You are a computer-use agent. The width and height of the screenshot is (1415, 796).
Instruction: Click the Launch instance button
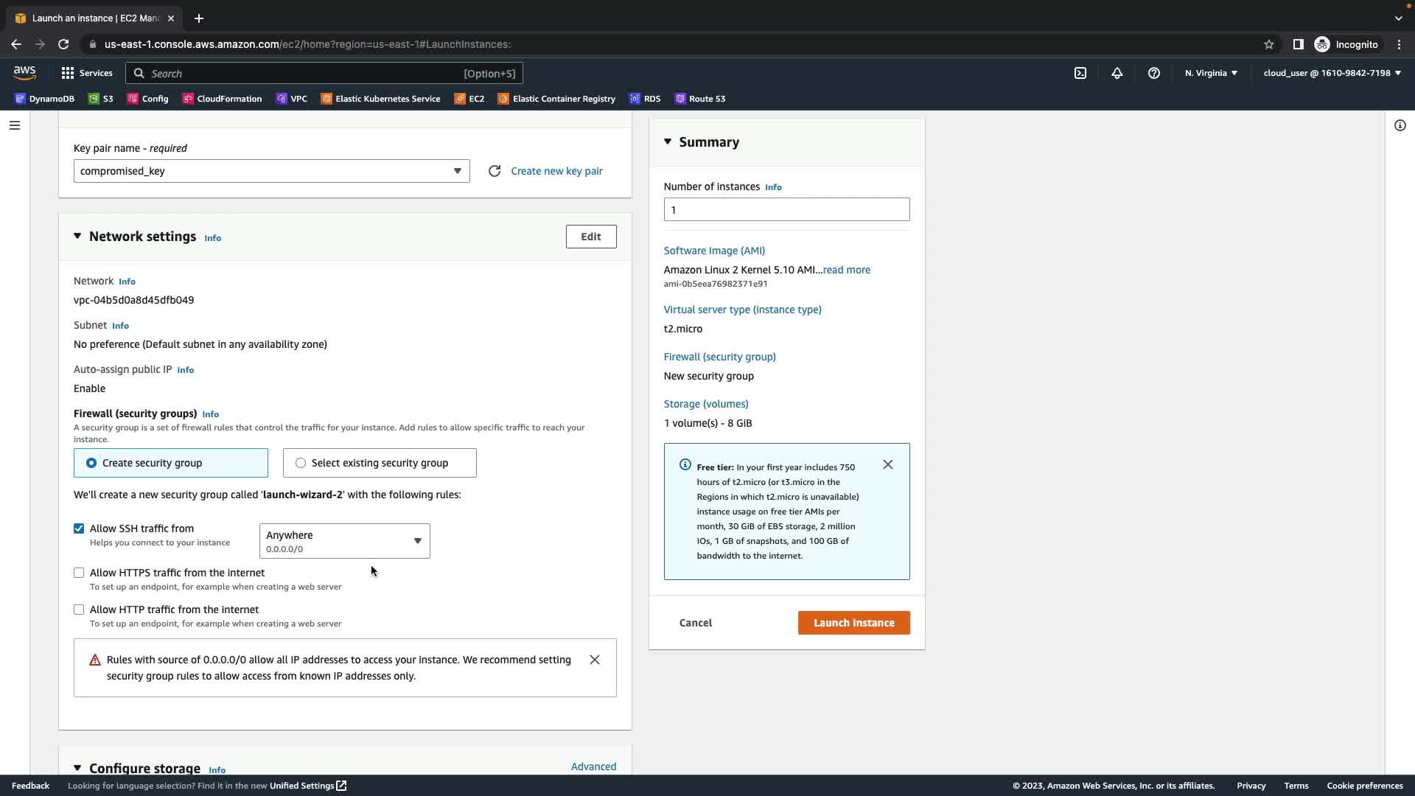click(853, 623)
